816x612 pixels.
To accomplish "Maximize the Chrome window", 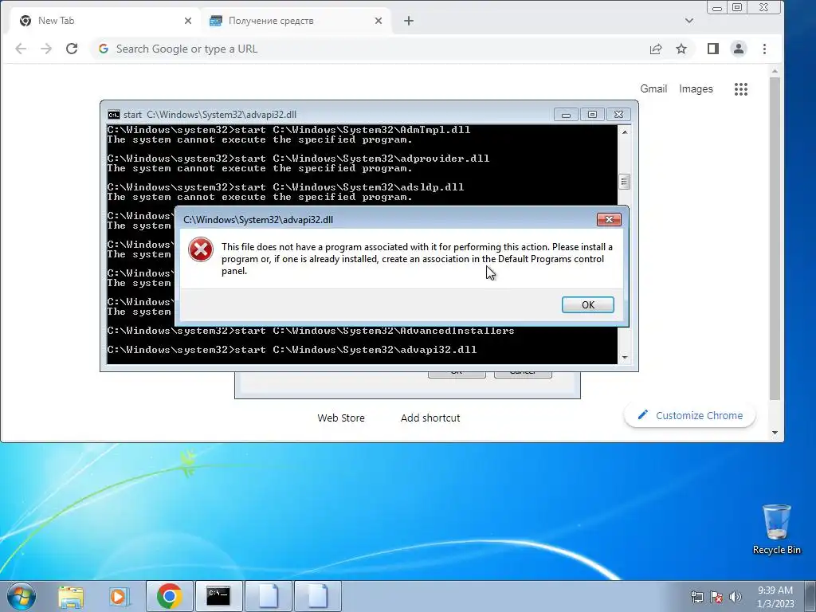I will (x=737, y=8).
